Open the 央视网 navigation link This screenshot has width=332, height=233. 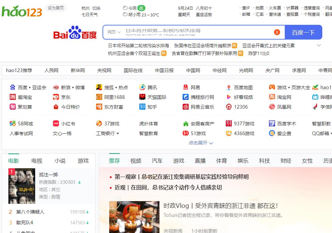[x=104, y=70]
